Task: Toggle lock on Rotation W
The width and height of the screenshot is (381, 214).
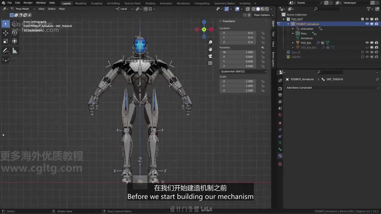Action: point(263,52)
